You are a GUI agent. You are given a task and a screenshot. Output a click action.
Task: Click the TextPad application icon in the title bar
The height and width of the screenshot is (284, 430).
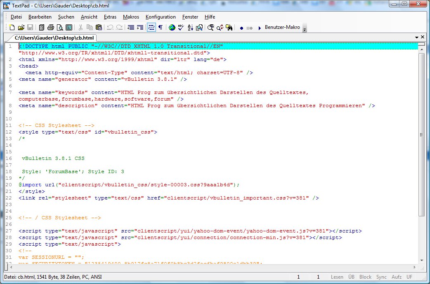tap(6, 5)
